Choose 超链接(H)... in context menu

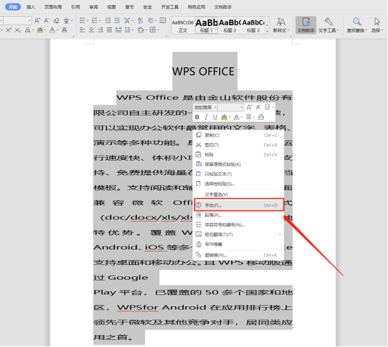coord(238,255)
